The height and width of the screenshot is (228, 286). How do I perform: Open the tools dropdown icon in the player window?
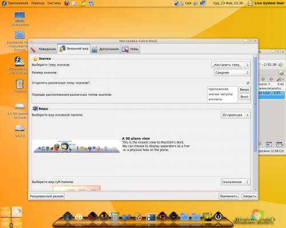coord(280,79)
